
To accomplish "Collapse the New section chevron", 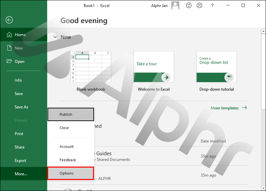I will 55,37.
